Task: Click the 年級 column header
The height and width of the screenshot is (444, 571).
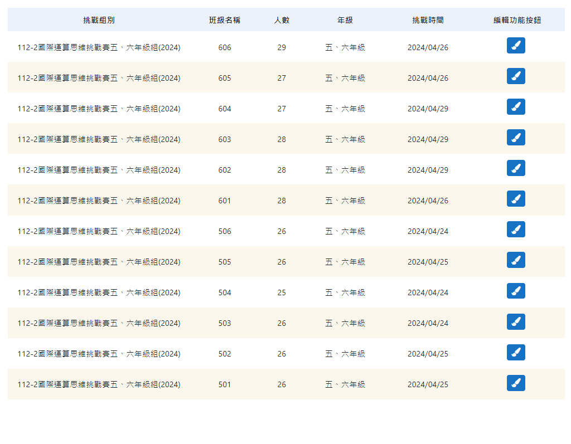Action: click(x=345, y=20)
